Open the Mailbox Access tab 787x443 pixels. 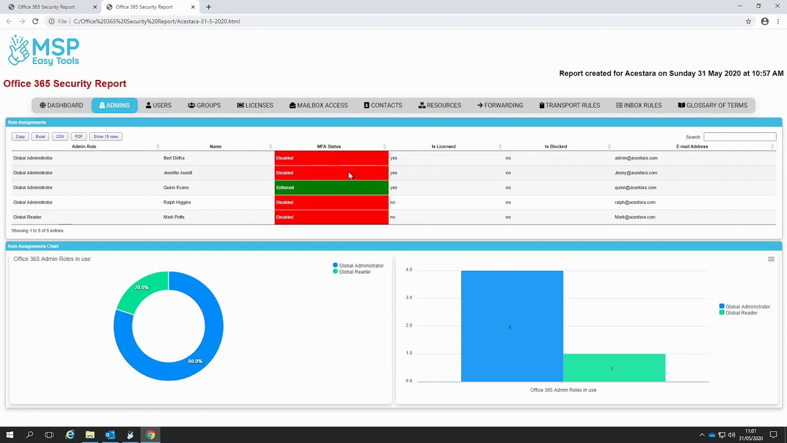point(318,105)
